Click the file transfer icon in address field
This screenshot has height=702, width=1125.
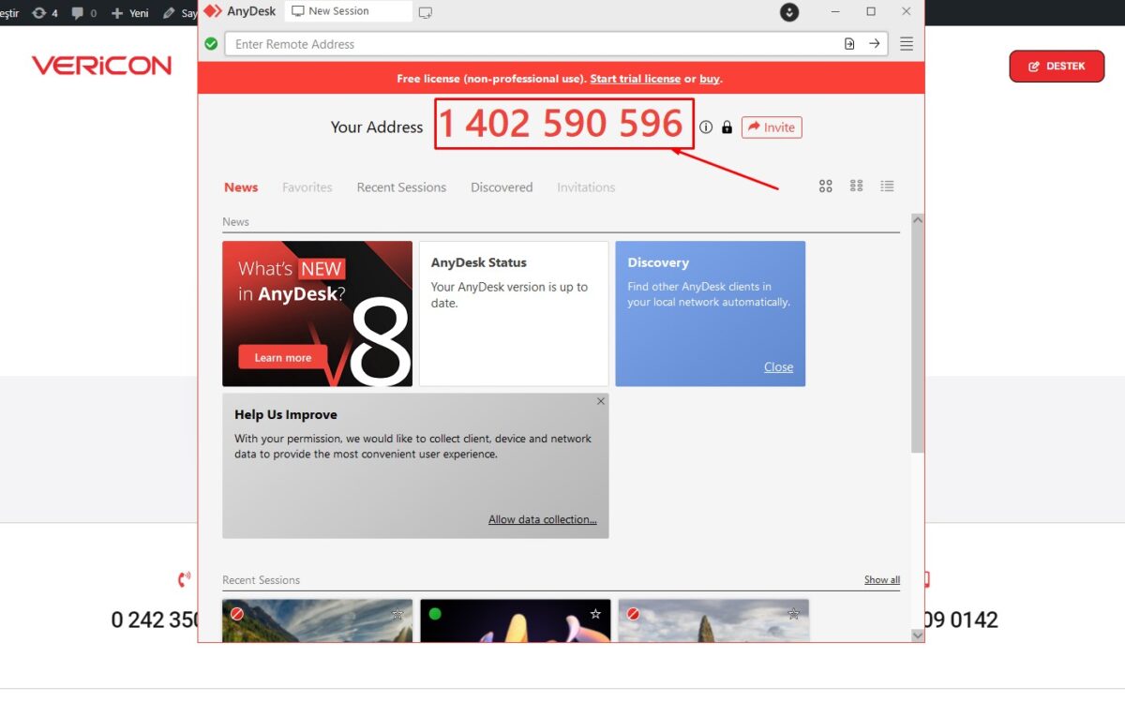click(847, 43)
